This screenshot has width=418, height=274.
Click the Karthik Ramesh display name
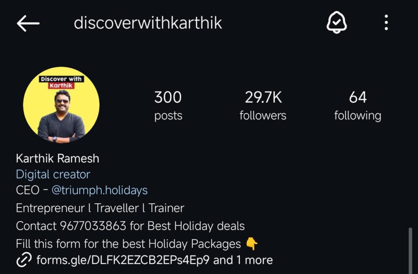58,158
